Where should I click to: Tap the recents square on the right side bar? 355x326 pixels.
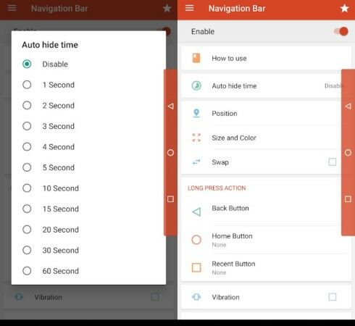[348, 199]
